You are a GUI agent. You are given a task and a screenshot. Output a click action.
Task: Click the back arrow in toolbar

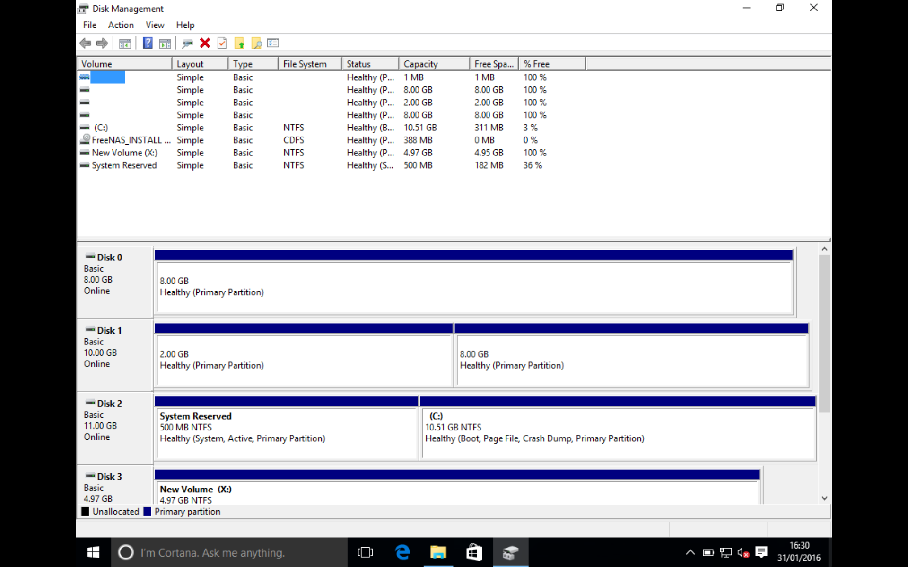coord(86,43)
